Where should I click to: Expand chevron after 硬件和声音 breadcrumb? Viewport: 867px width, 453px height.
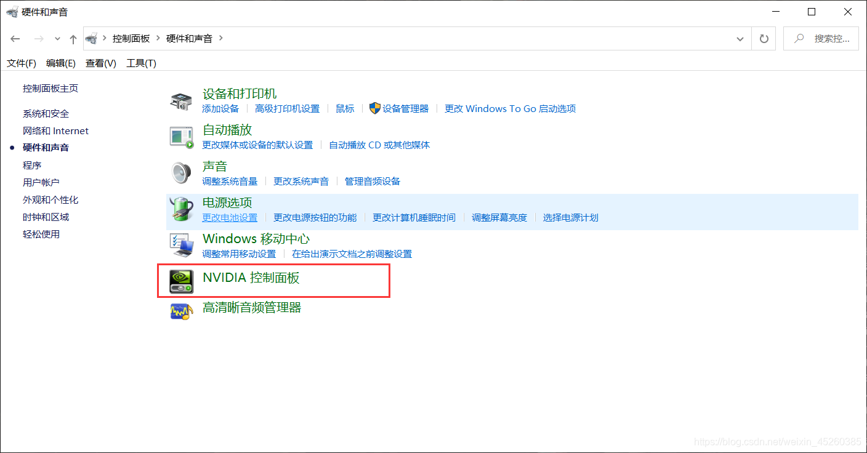point(220,38)
